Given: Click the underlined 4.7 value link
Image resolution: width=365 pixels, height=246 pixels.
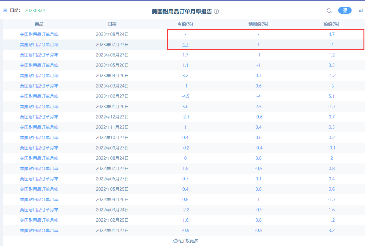Looking at the screenshot, I should coord(185,45).
